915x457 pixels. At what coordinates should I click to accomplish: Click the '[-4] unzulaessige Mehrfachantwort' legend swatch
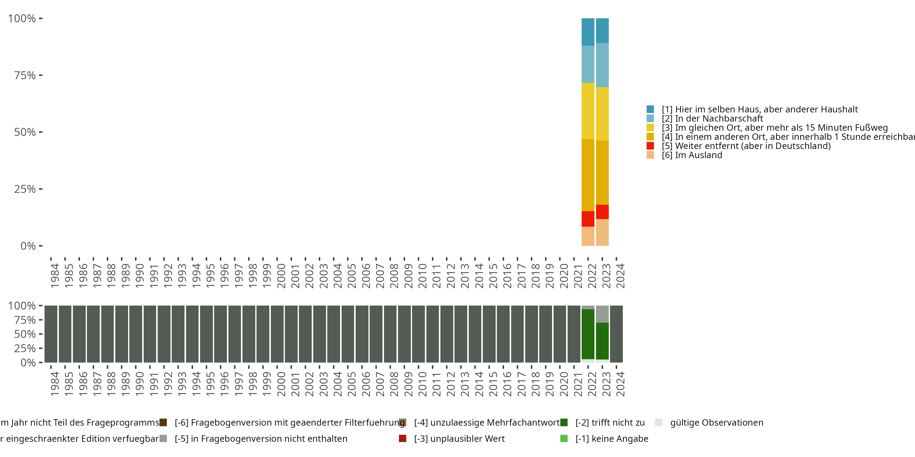(x=402, y=423)
